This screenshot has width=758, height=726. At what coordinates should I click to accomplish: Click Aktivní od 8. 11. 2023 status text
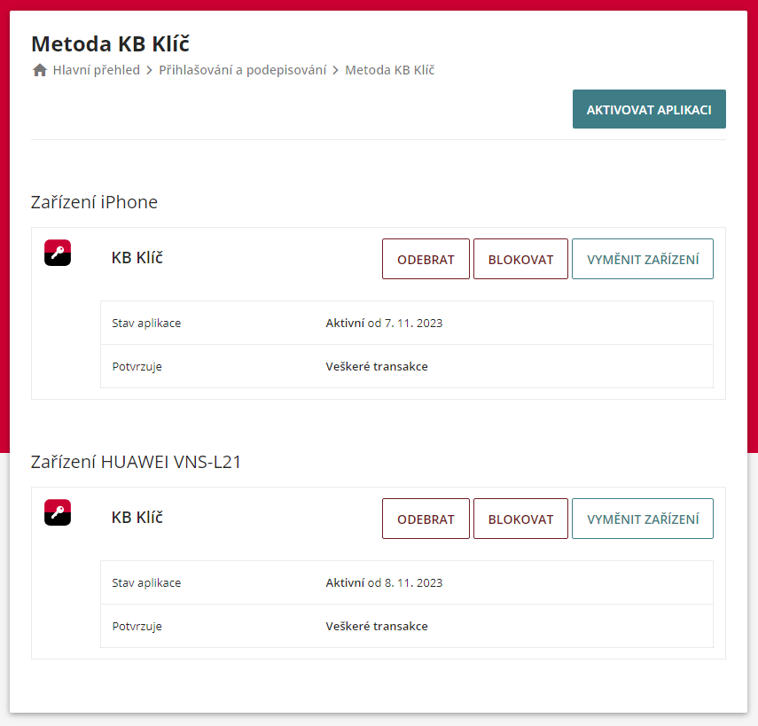coord(385,582)
